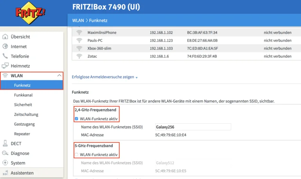Click MAC address 5C:49:79:6E:10:E5
Image resolution: width=301 pixels, height=179 pixels.
click(x=170, y=171)
